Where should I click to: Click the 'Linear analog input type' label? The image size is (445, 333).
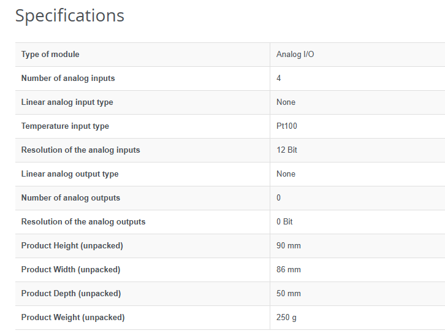point(67,102)
